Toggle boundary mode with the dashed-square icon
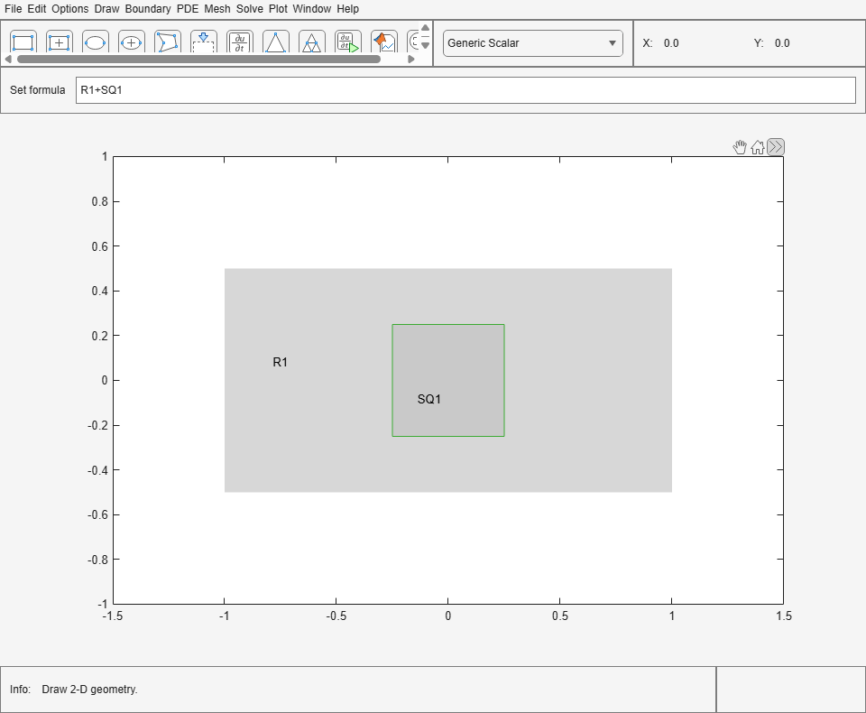This screenshot has width=866, height=713. point(203,42)
